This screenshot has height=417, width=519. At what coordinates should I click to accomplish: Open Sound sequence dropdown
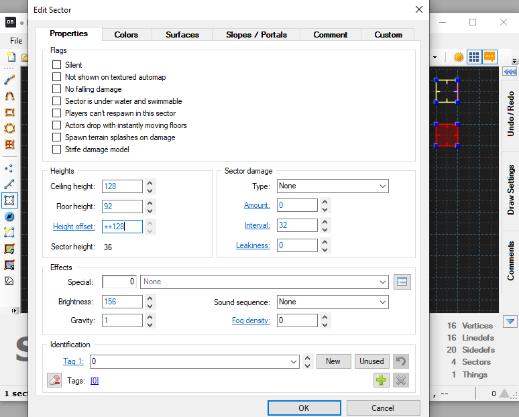(333, 302)
